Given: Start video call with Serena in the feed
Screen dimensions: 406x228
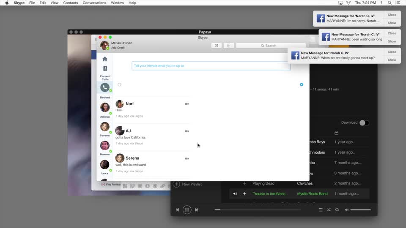Looking at the screenshot, I should click(x=187, y=159).
